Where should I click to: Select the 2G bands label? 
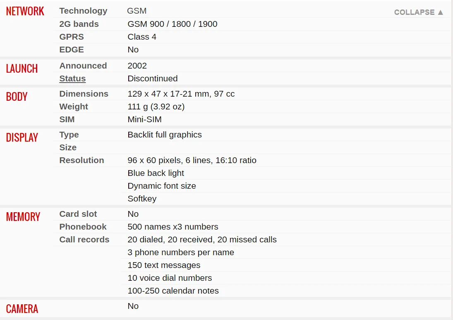pos(79,24)
